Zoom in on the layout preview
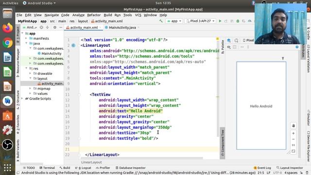This screenshot has height=175, width=311. [x=294, y=133]
